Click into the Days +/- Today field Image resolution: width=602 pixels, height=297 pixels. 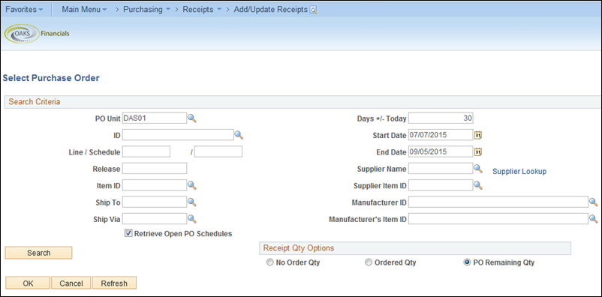pyautogui.click(x=441, y=118)
